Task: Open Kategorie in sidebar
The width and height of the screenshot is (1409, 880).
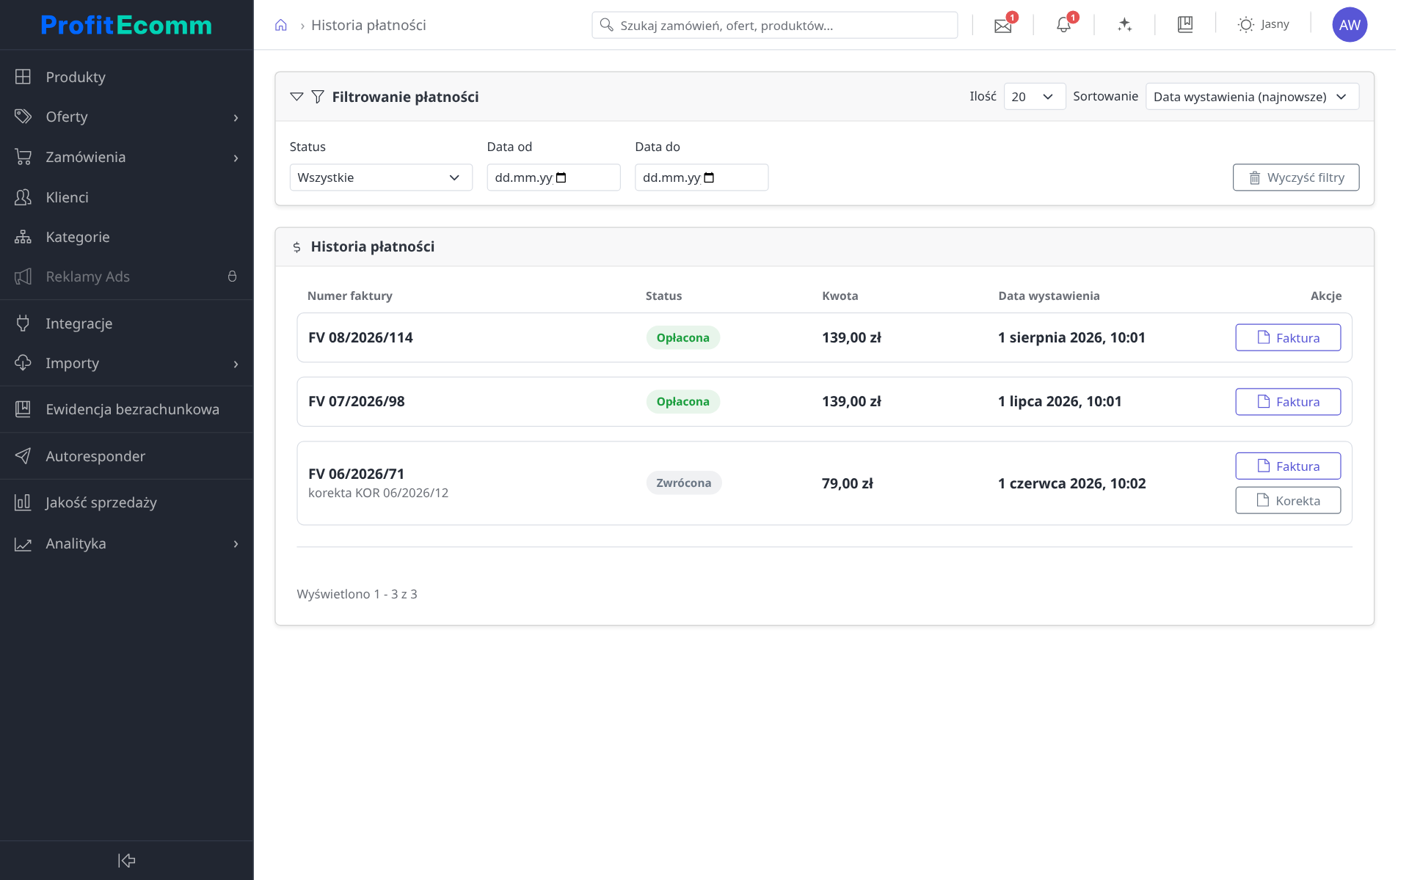Action: pyautogui.click(x=126, y=237)
